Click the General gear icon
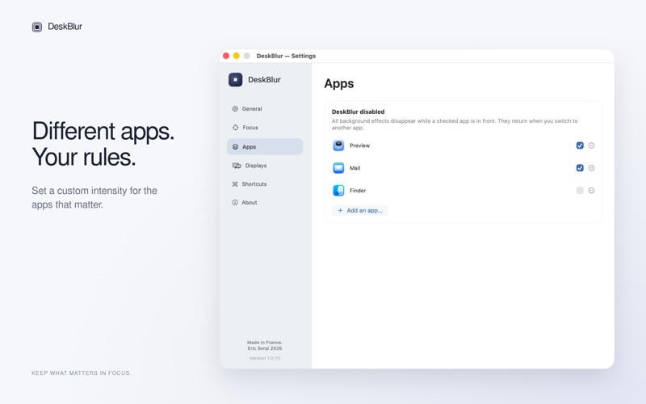Screen dimensions: 646x404 point(235,109)
